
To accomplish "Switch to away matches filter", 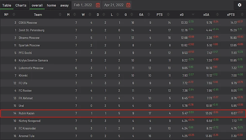I will (64, 5).
